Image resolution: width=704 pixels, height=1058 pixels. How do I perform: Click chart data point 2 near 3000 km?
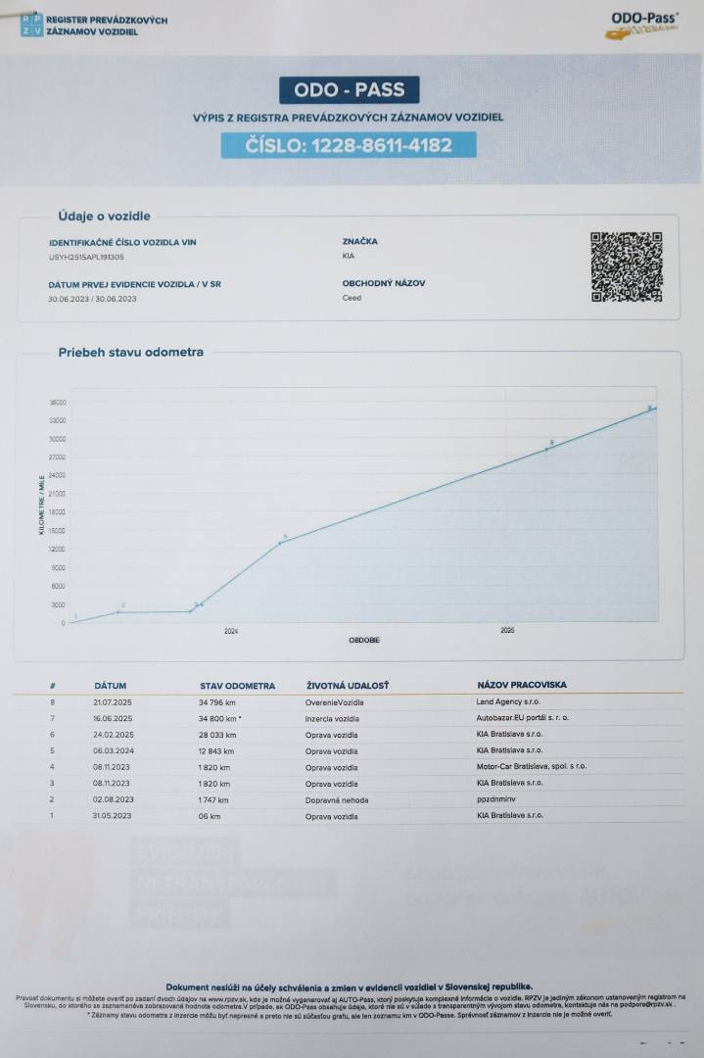pos(118,612)
